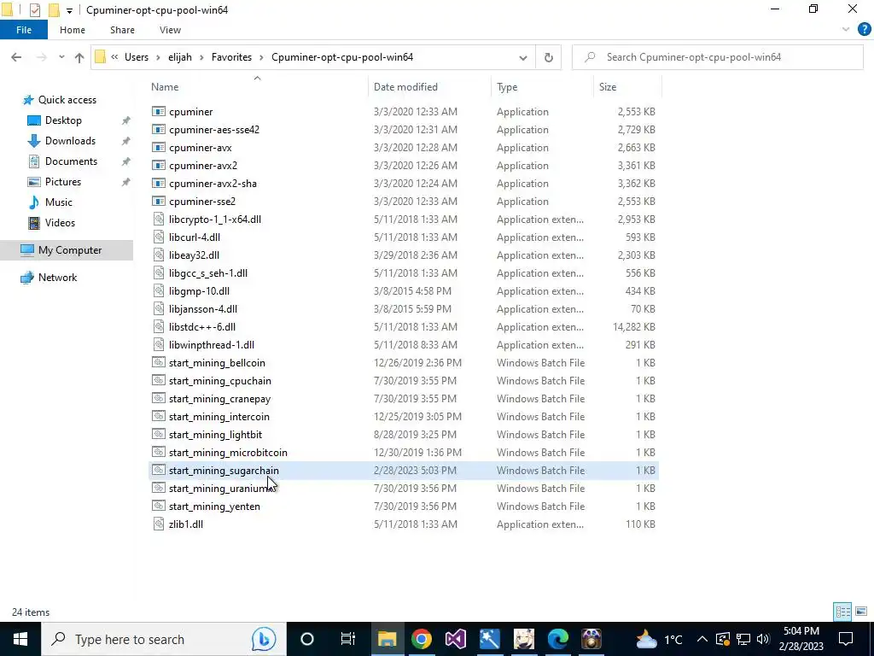Screen dimensions: 874x656
Task: Sort files by Type column
Action: pos(507,86)
